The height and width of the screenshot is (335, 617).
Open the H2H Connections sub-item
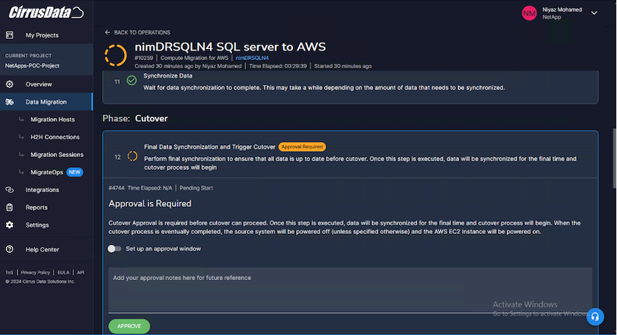click(x=55, y=137)
